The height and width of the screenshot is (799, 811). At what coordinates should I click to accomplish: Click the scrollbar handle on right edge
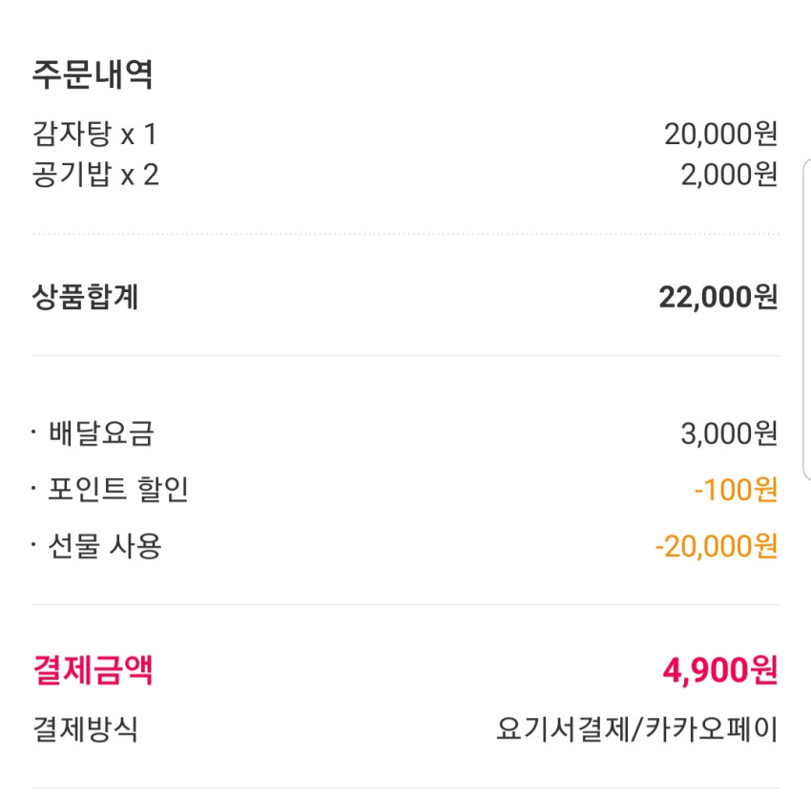pos(807,320)
